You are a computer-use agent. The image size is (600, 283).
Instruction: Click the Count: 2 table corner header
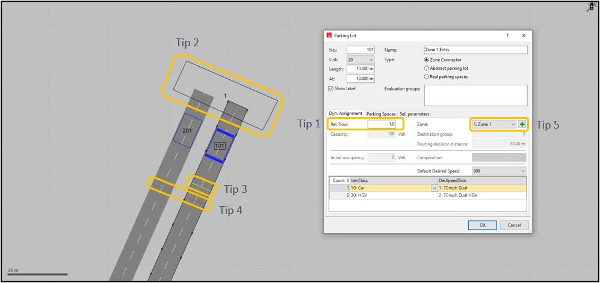pyautogui.click(x=339, y=180)
